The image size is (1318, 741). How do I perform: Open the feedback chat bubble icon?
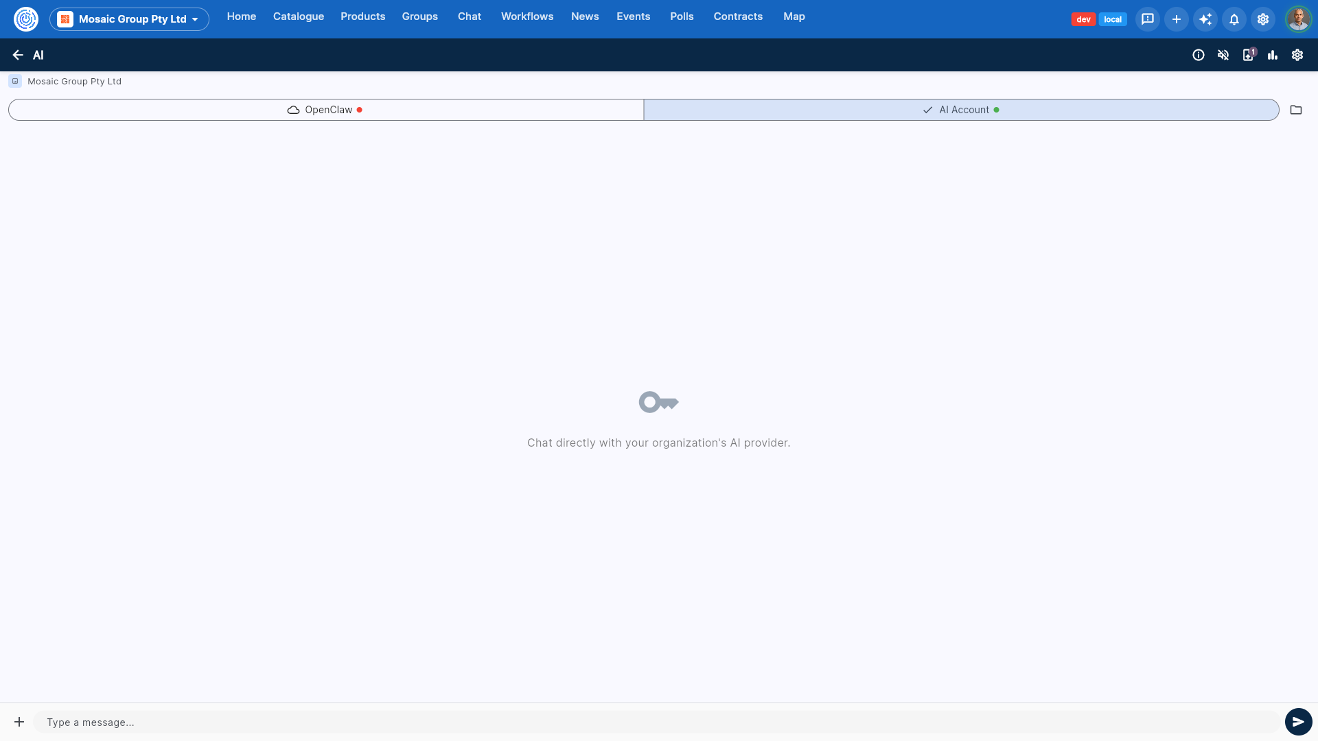[1148, 19]
